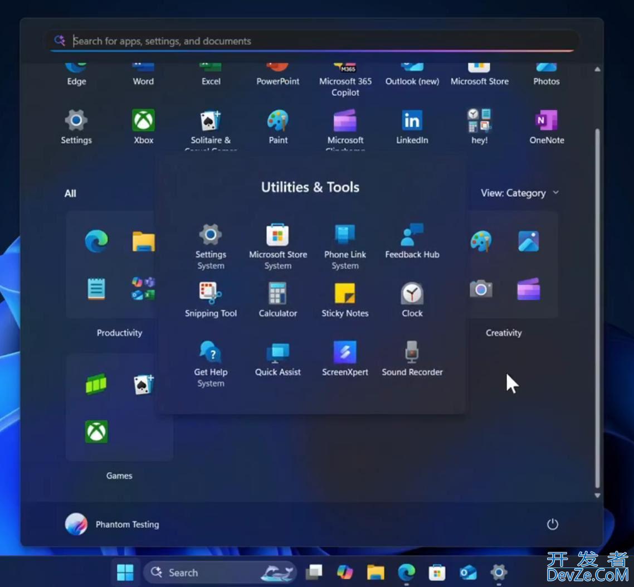Open Paint icon in Creativity category
The width and height of the screenshot is (634, 587).
tap(481, 241)
